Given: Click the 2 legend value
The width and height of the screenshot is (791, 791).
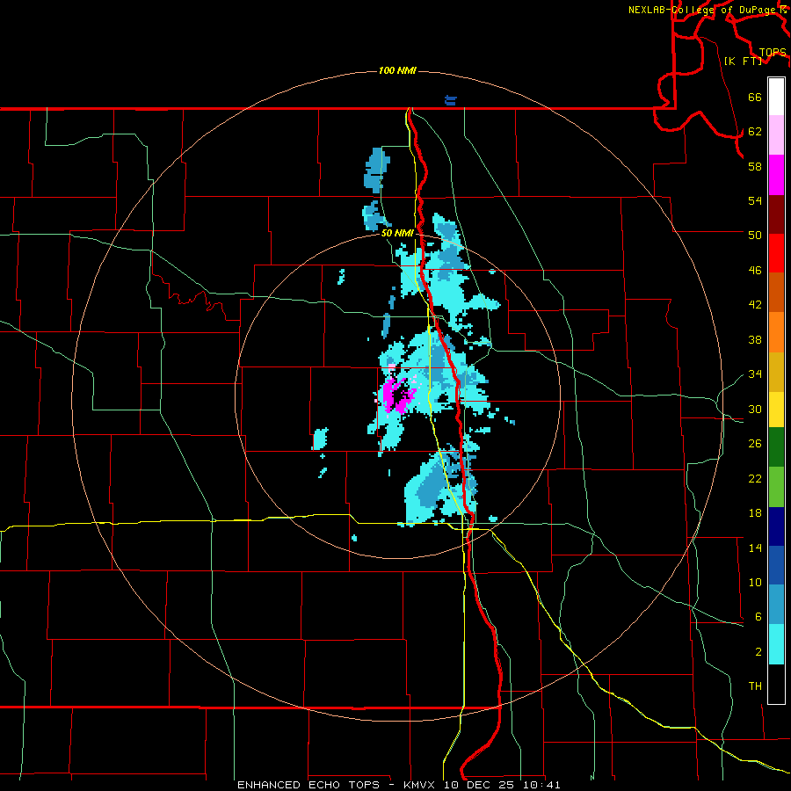Looking at the screenshot, I should coord(758,652).
